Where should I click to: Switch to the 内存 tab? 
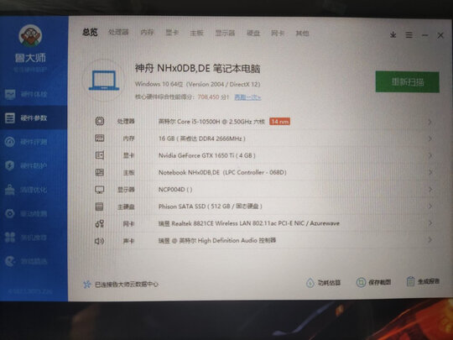pyautogui.click(x=147, y=33)
